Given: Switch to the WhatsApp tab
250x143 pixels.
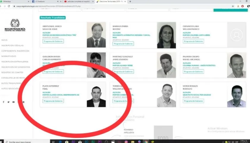Looking at the screenshot, I should 14,1.
